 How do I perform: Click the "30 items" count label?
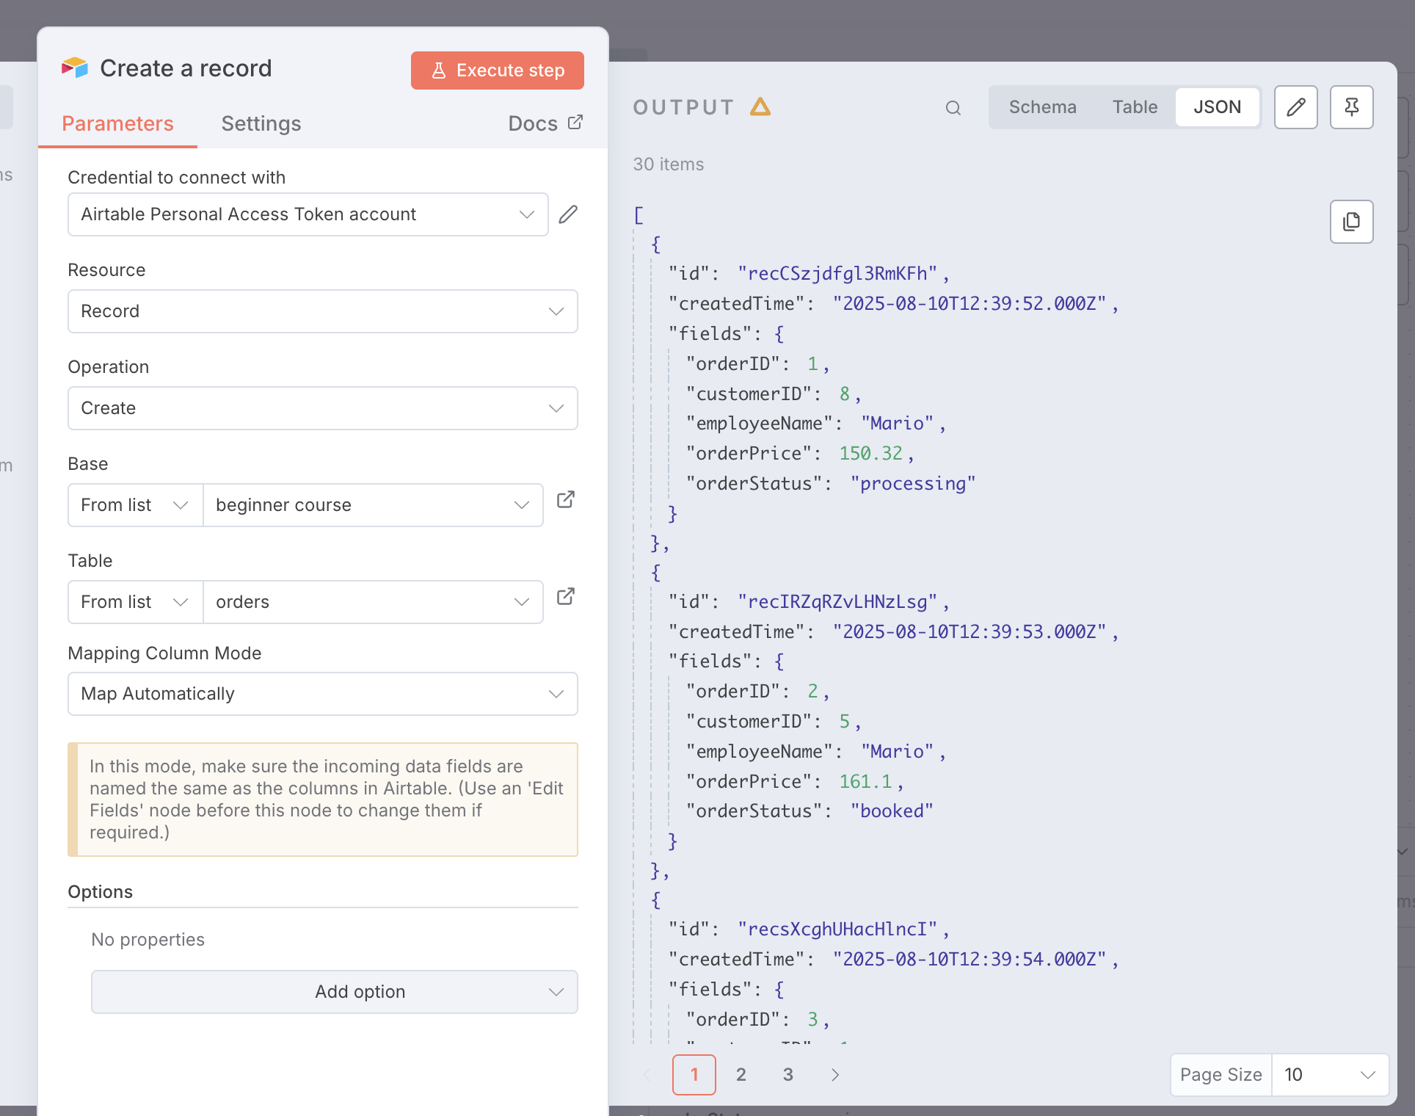pos(669,164)
